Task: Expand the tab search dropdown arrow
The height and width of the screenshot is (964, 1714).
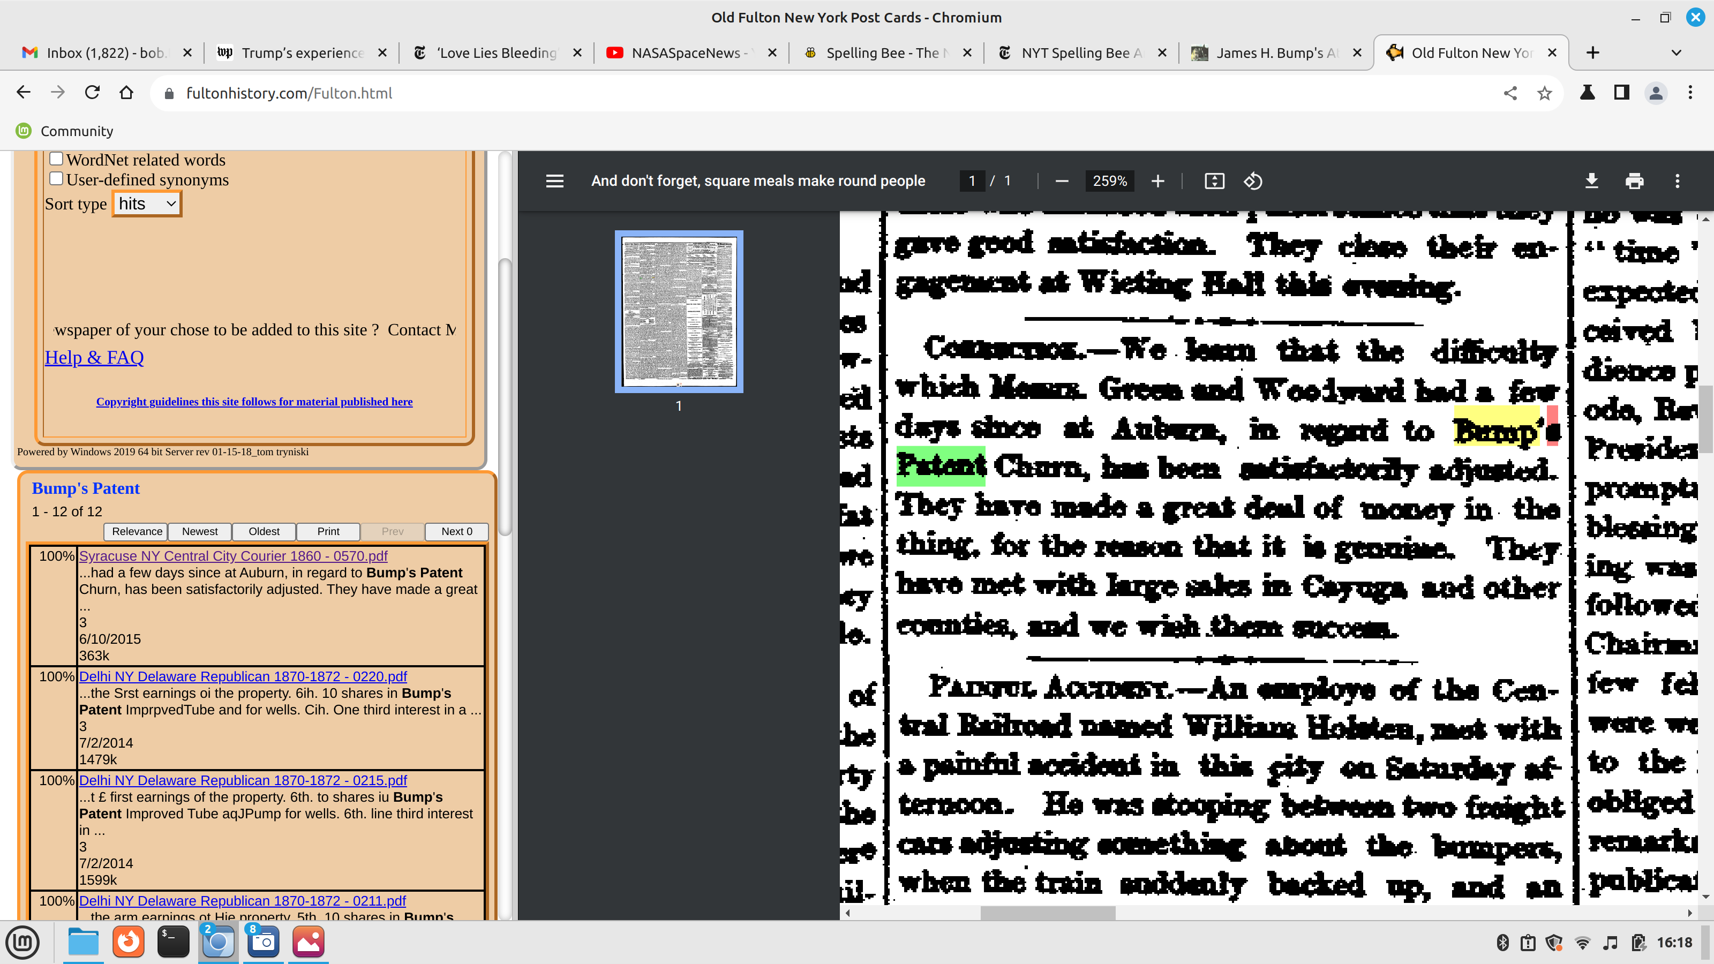Action: 1676,52
